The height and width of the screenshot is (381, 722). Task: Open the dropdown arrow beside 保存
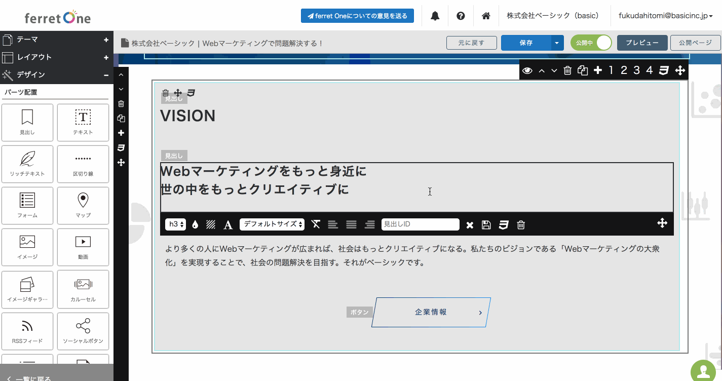(x=557, y=43)
